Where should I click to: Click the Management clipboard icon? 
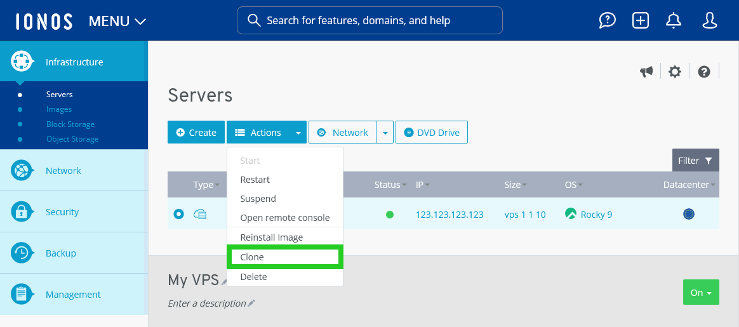pos(22,295)
